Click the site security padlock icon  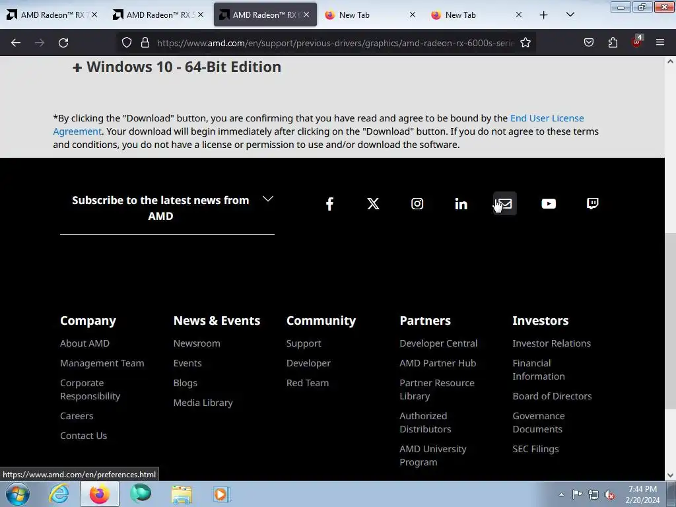(145, 43)
